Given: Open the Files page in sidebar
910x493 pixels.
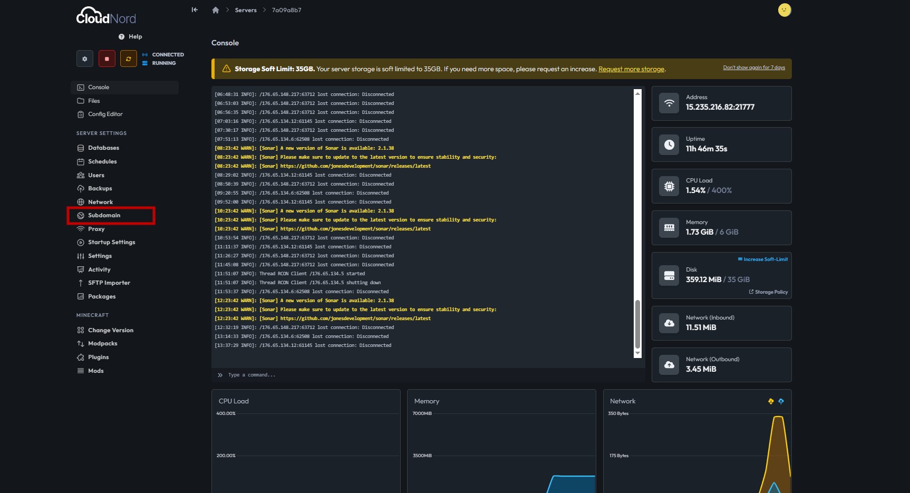Looking at the screenshot, I should (94, 101).
